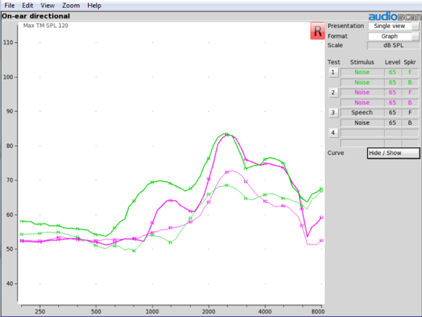Click the 110 dB axis label

coord(8,42)
